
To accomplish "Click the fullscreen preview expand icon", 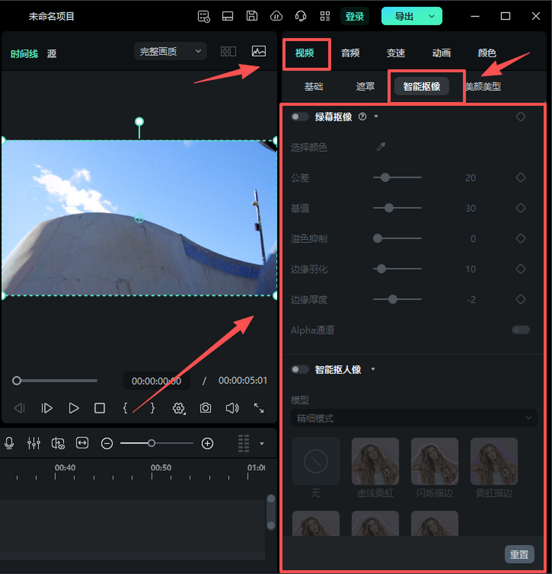I will click(x=259, y=408).
